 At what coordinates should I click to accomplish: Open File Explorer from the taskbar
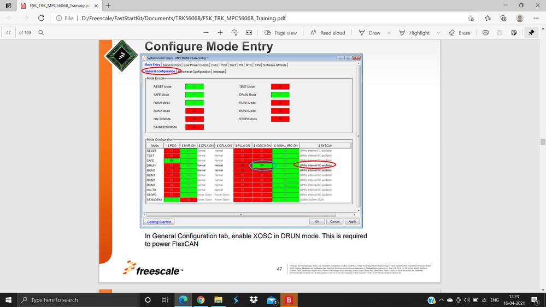[x=218, y=300]
